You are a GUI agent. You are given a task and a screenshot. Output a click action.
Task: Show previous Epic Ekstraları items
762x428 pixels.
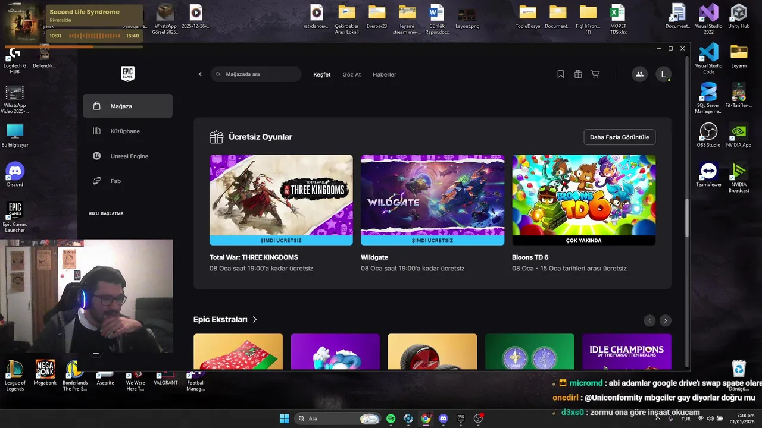pos(649,320)
